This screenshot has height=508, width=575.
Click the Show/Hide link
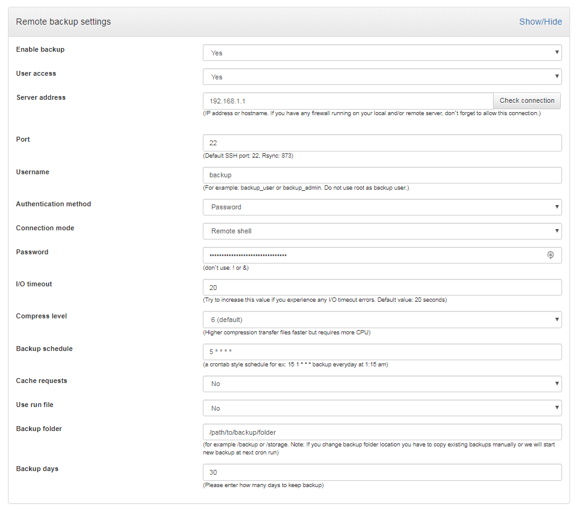pyautogui.click(x=540, y=21)
